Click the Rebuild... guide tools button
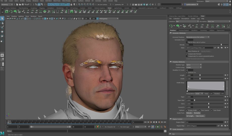The width and height of the screenshot is (232, 136). [x=189, y=113]
